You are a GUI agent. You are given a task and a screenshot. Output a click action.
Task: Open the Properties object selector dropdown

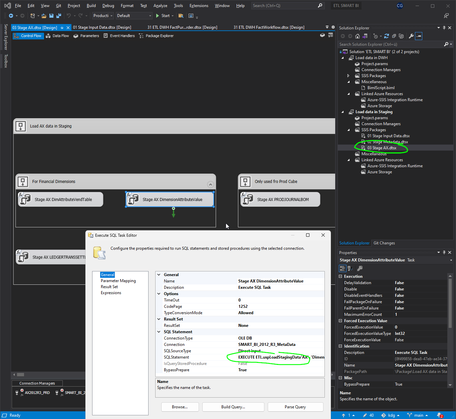tap(451, 260)
